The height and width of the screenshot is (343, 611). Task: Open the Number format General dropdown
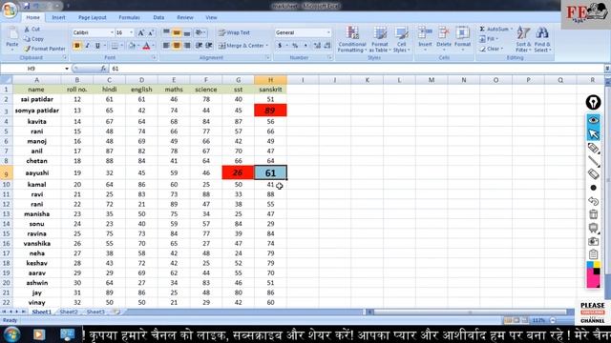click(328, 32)
